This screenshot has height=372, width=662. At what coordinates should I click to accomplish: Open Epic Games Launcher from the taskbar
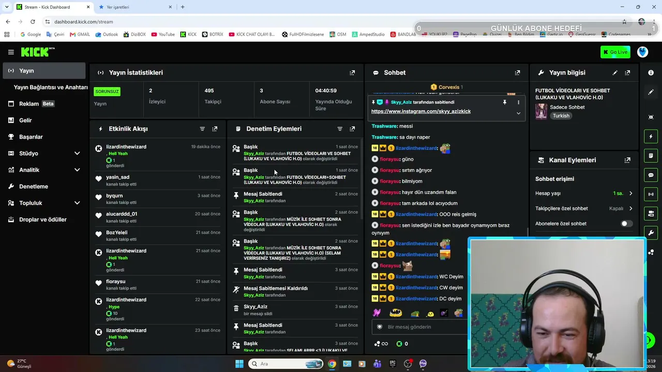pyautogui.click(x=393, y=364)
